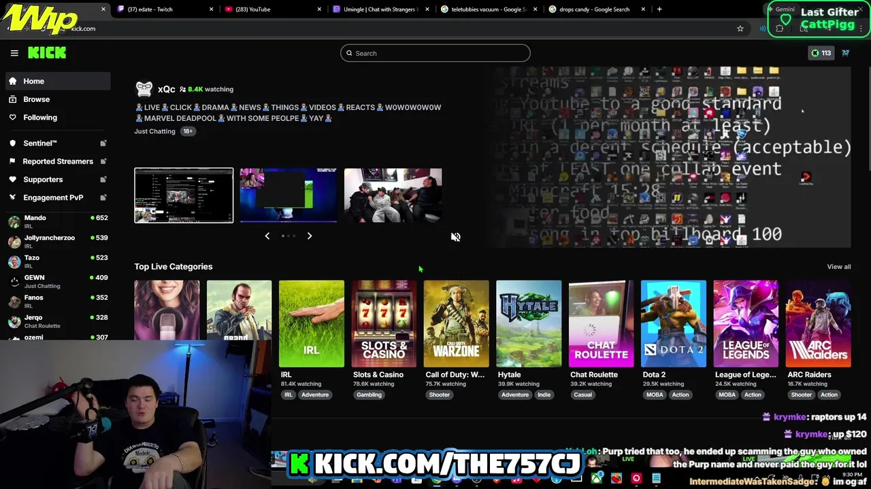Click the 18+ tag badge
Image resolution: width=871 pixels, height=489 pixels.
(x=188, y=131)
